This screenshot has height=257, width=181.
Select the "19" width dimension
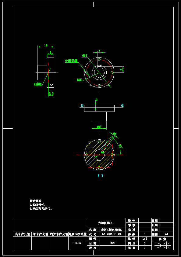(x=46, y=45)
